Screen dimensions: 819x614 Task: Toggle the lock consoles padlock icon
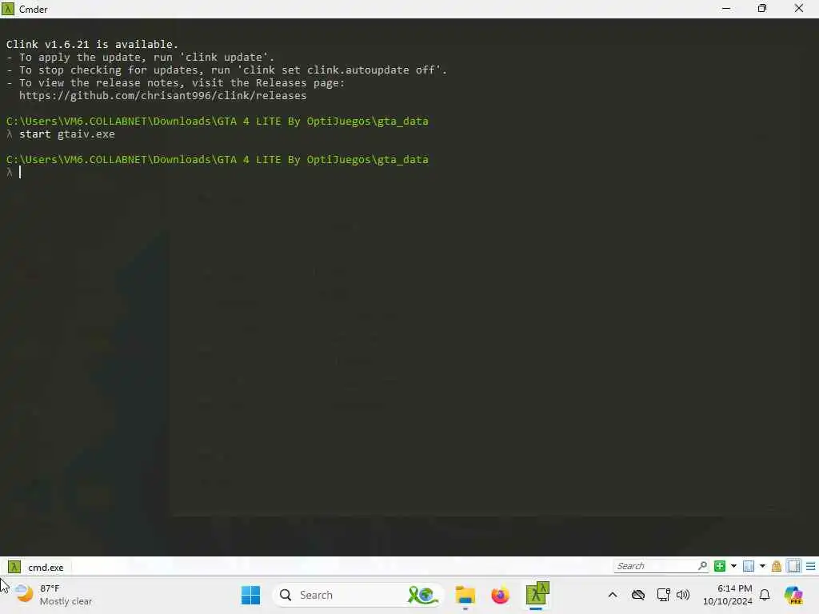[777, 566]
